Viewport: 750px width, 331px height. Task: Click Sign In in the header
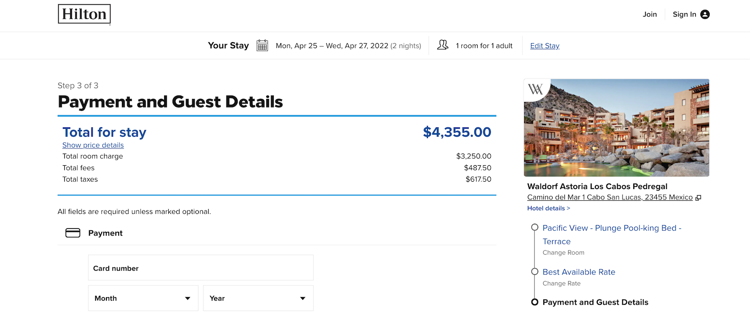[684, 15]
